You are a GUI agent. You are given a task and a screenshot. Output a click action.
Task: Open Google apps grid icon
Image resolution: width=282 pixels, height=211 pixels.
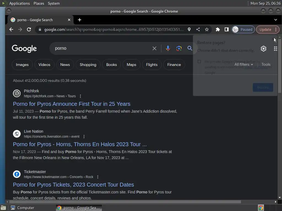pos(275,49)
